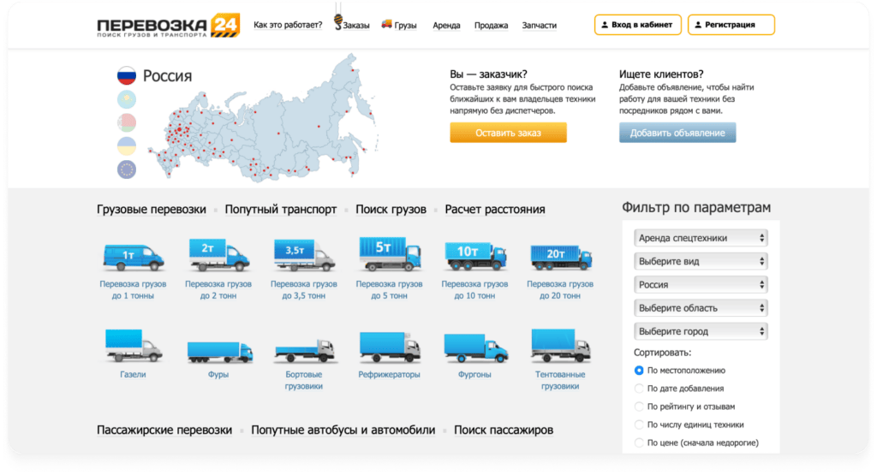The width and height of the screenshot is (877, 475).
Task: Click the 1т van icon
Action: 133,257
